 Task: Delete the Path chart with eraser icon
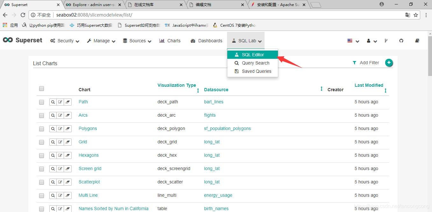click(x=67, y=102)
